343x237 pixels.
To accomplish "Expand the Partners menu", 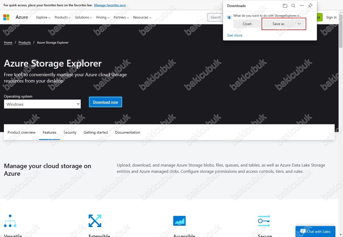I will click(121, 17).
